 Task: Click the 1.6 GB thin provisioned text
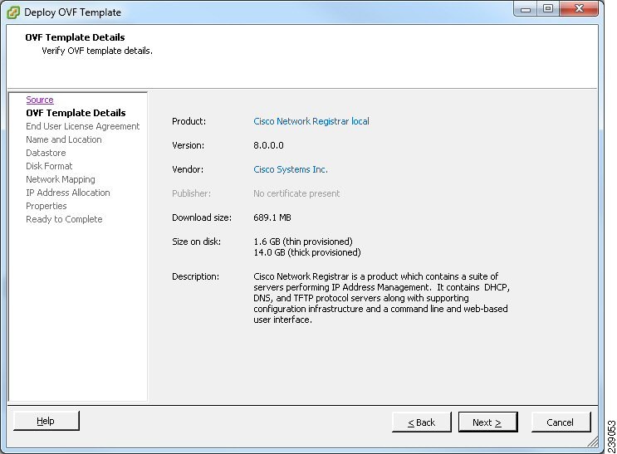[x=303, y=242]
